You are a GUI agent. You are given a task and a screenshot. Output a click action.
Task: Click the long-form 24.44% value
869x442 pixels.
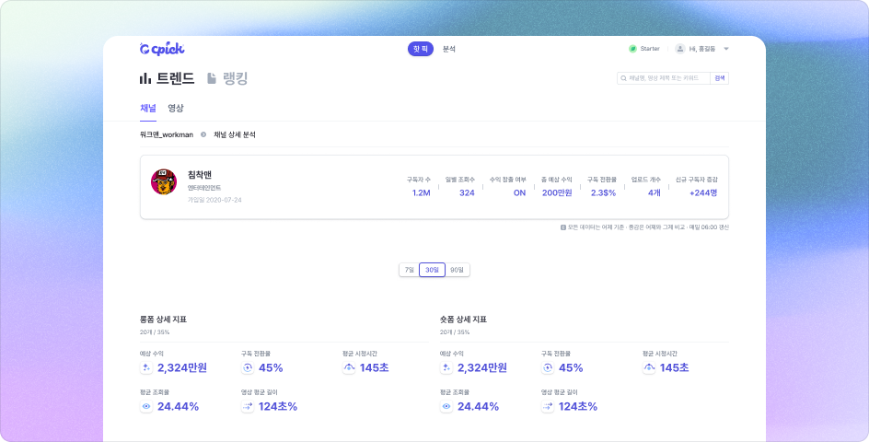point(178,406)
